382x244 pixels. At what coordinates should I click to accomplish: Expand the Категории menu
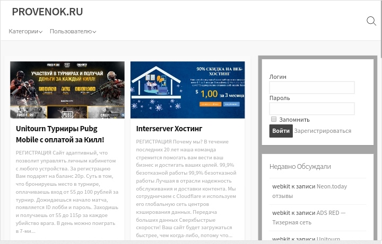pyautogui.click(x=23, y=31)
